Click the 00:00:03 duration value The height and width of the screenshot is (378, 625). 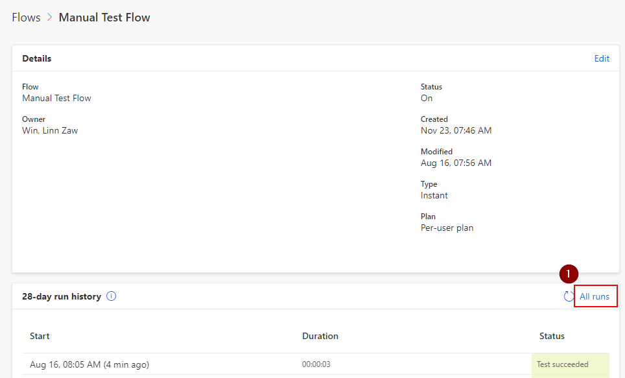point(316,364)
